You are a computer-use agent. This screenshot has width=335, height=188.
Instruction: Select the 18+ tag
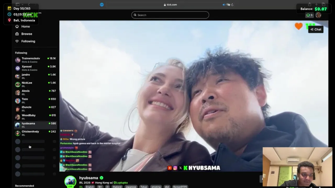pyautogui.click(x=100, y=187)
